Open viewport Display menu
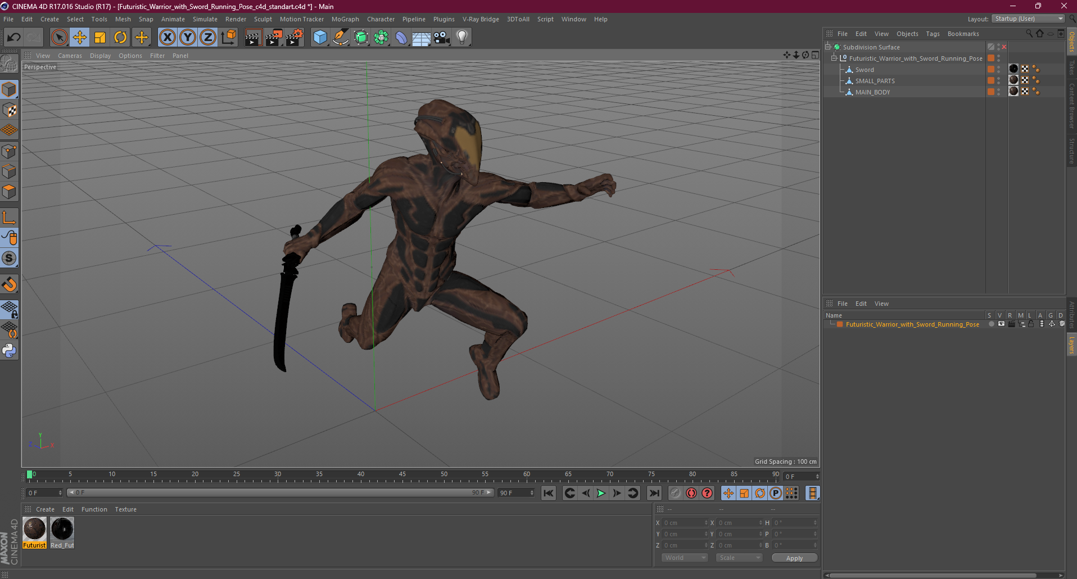 click(100, 56)
